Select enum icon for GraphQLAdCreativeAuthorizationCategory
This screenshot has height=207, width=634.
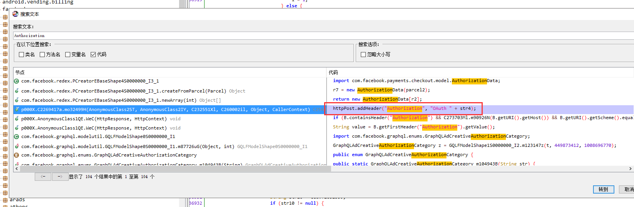(x=17, y=155)
